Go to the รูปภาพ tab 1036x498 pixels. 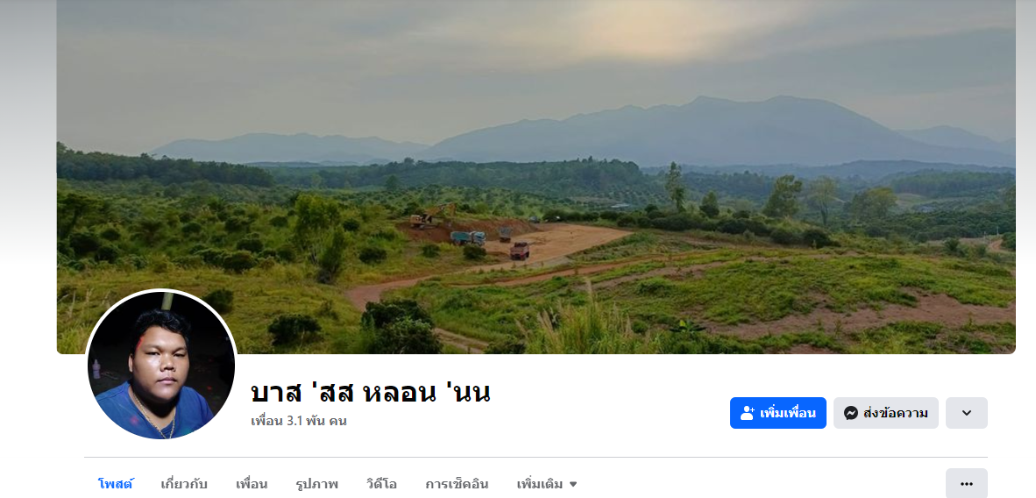tap(317, 484)
